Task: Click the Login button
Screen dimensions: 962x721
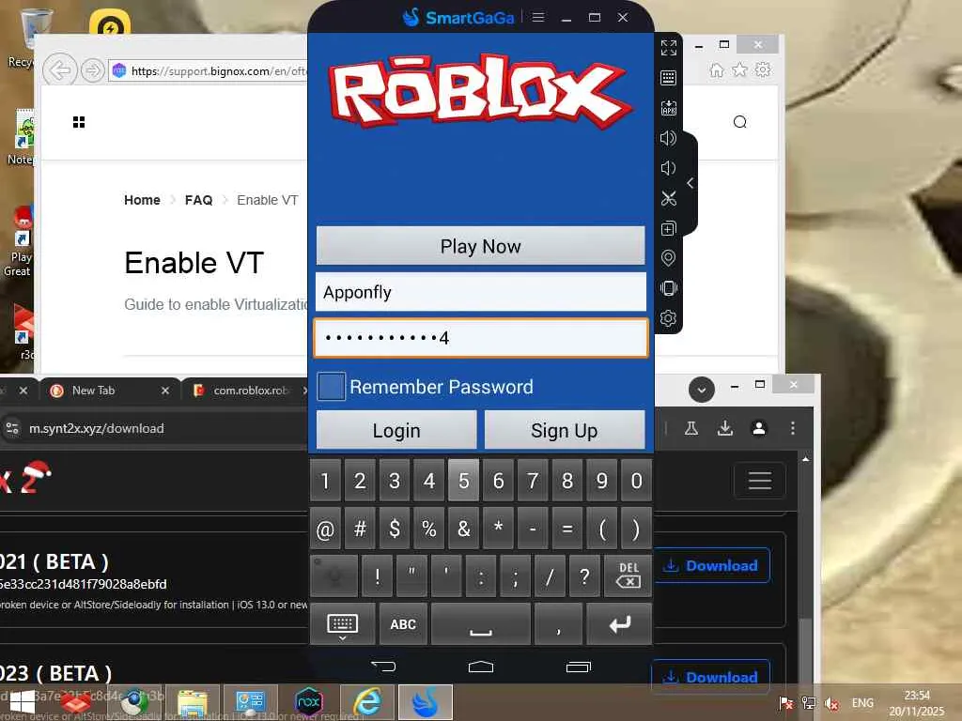Action: pyautogui.click(x=396, y=430)
